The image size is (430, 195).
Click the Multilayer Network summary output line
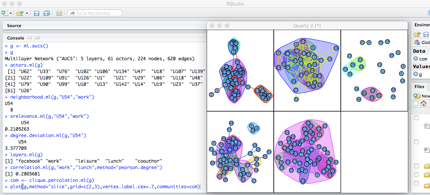[x=99, y=58]
